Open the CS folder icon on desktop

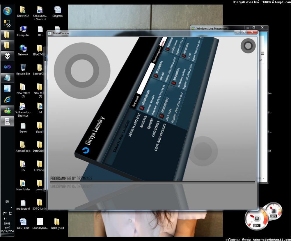[x=23, y=166]
